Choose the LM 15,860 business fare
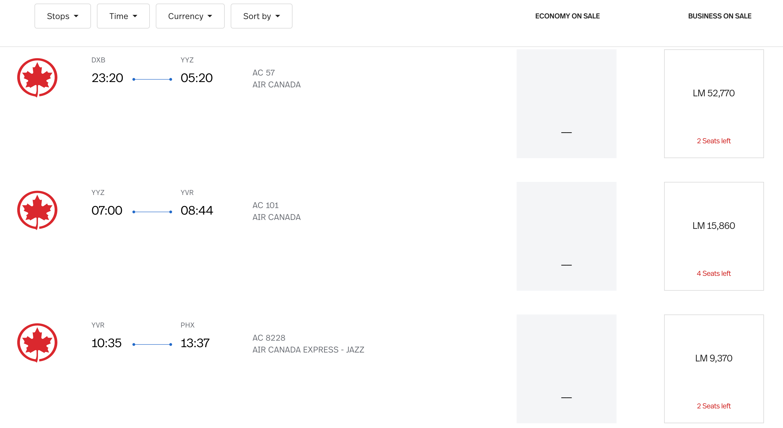This screenshot has width=783, height=428. click(714, 236)
